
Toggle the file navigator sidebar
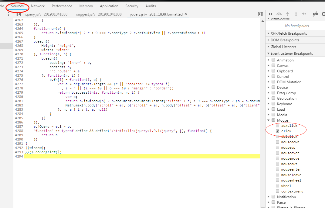tap(18, 14)
